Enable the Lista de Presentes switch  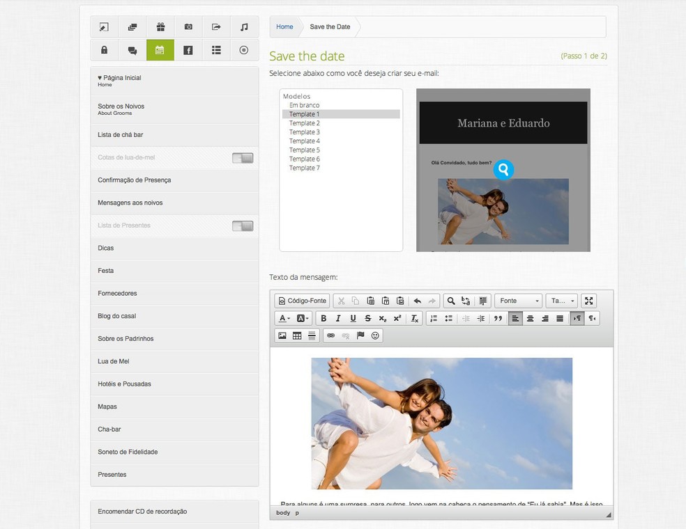[x=243, y=226]
